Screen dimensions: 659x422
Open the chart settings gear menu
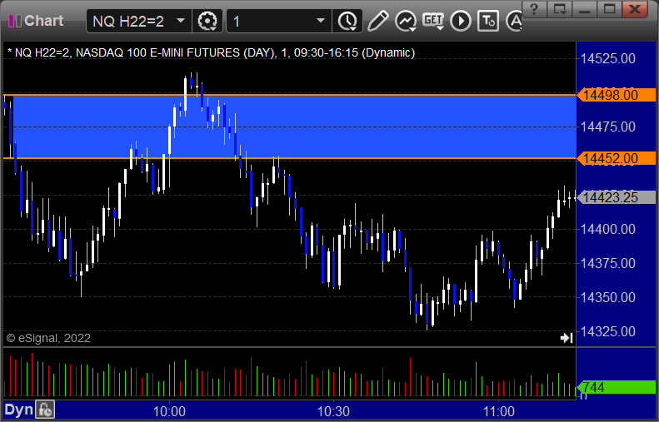(207, 21)
